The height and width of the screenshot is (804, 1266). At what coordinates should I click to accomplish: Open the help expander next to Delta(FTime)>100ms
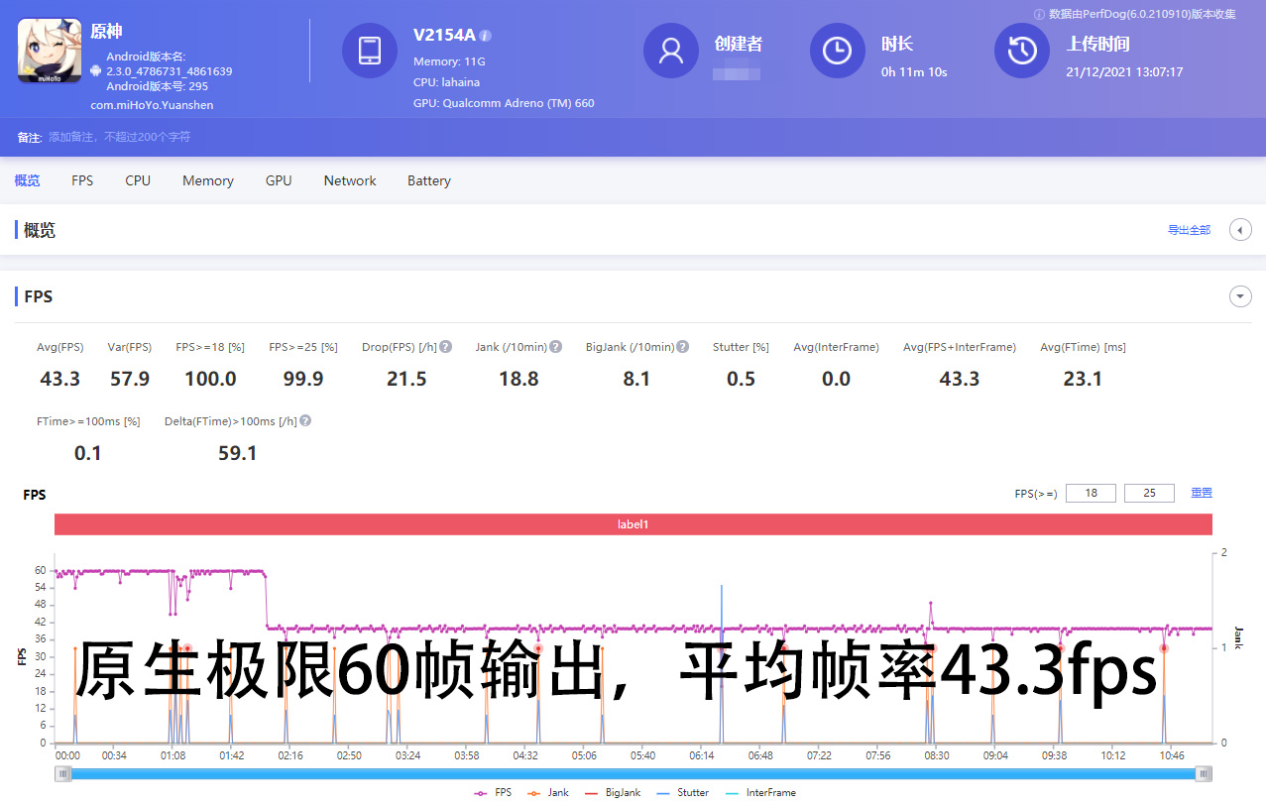[x=304, y=420]
